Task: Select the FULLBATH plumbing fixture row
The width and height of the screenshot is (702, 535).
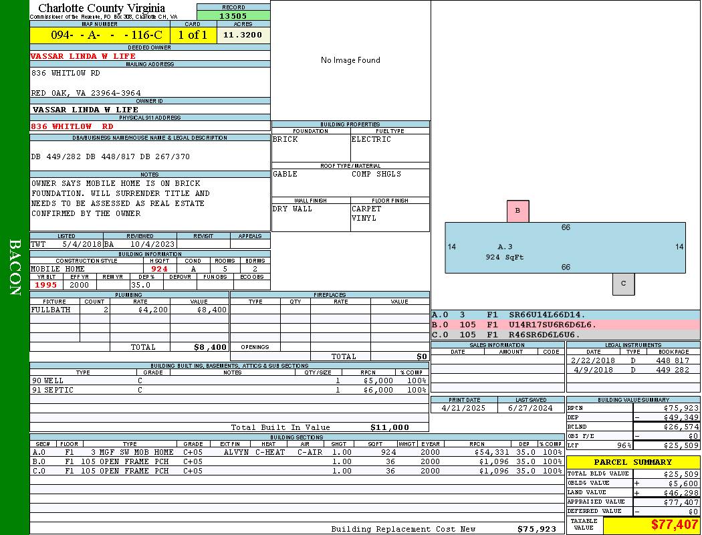Action: coord(129,310)
